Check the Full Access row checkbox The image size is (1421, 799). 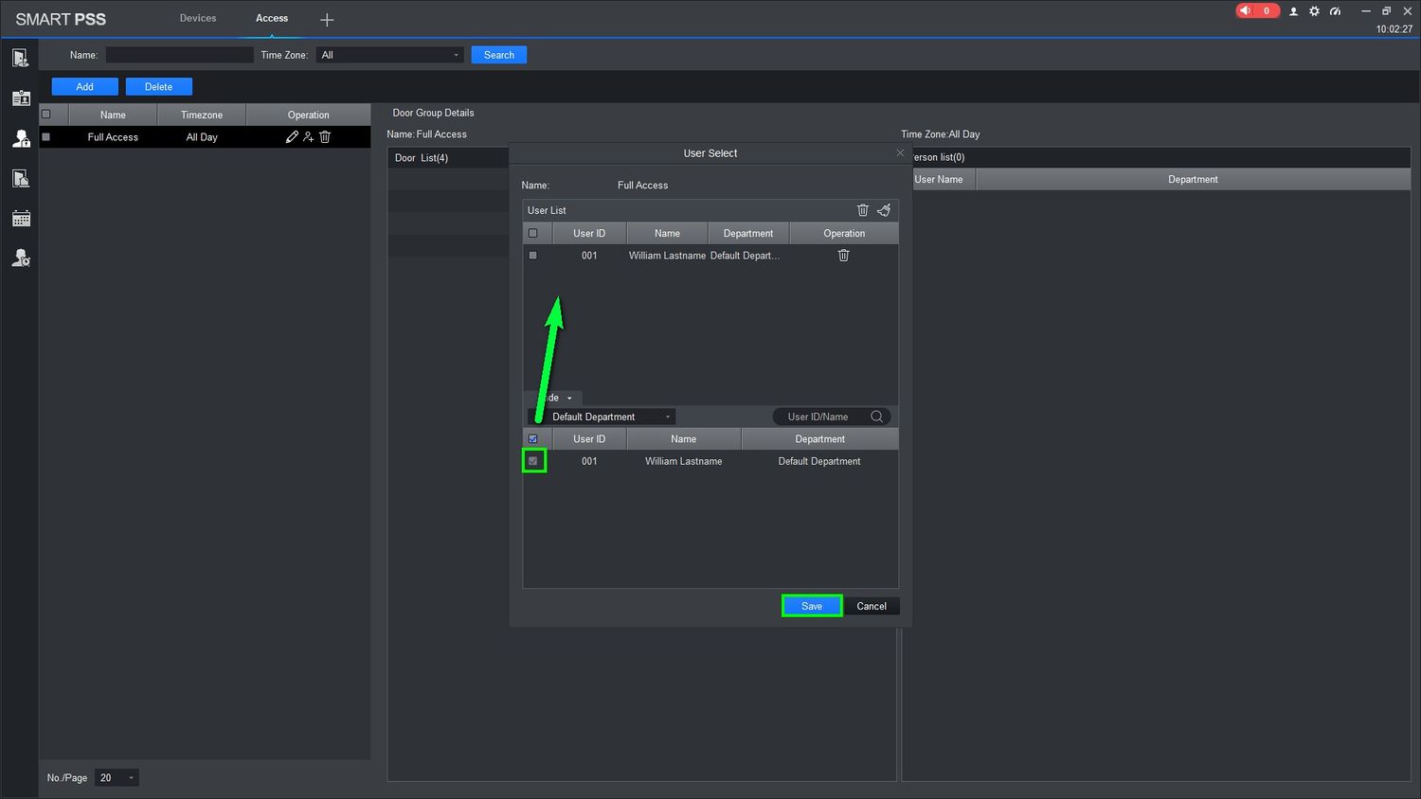tap(45, 137)
